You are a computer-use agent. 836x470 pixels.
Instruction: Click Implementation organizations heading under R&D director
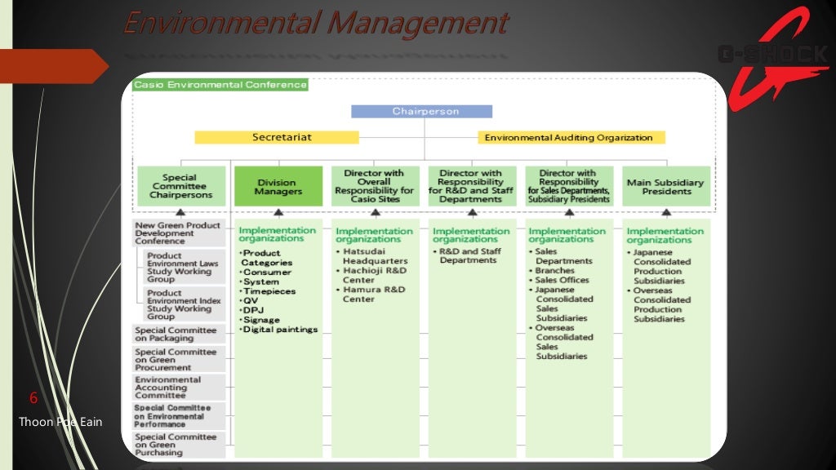tap(471, 235)
